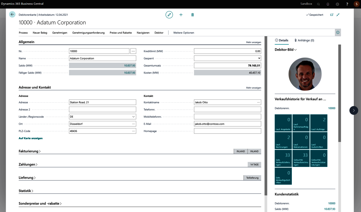Viewport: 361px width, 212px height.
Task: Open Geb. Verkaufslieferungen tile
Action: [283, 158]
